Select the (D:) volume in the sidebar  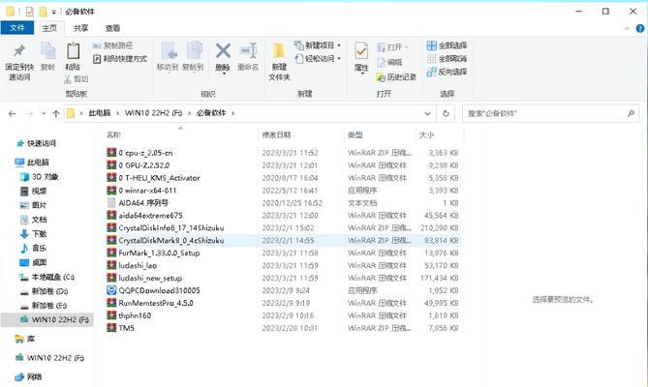45,291
